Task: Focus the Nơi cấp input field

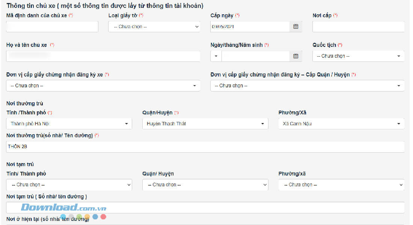Action: tap(358, 27)
